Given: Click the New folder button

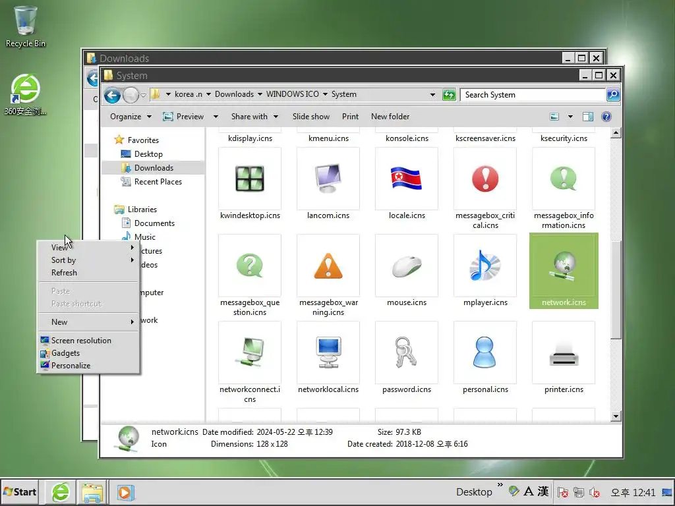Looking at the screenshot, I should (x=390, y=117).
